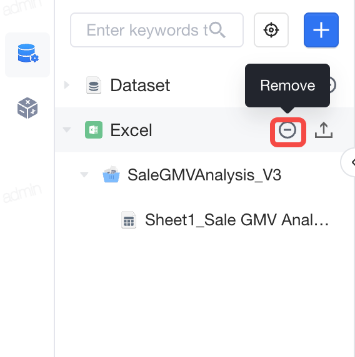Select the SaleGMVAnalysis_V3 folder item

[204, 175]
